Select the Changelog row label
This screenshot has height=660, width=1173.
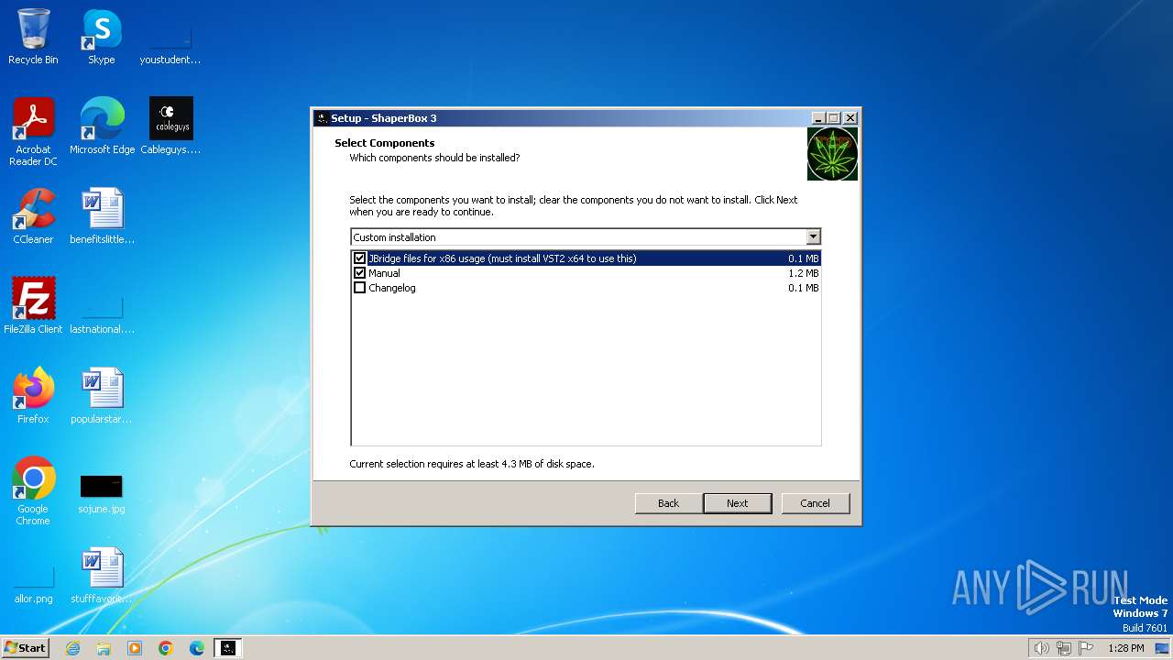click(392, 288)
